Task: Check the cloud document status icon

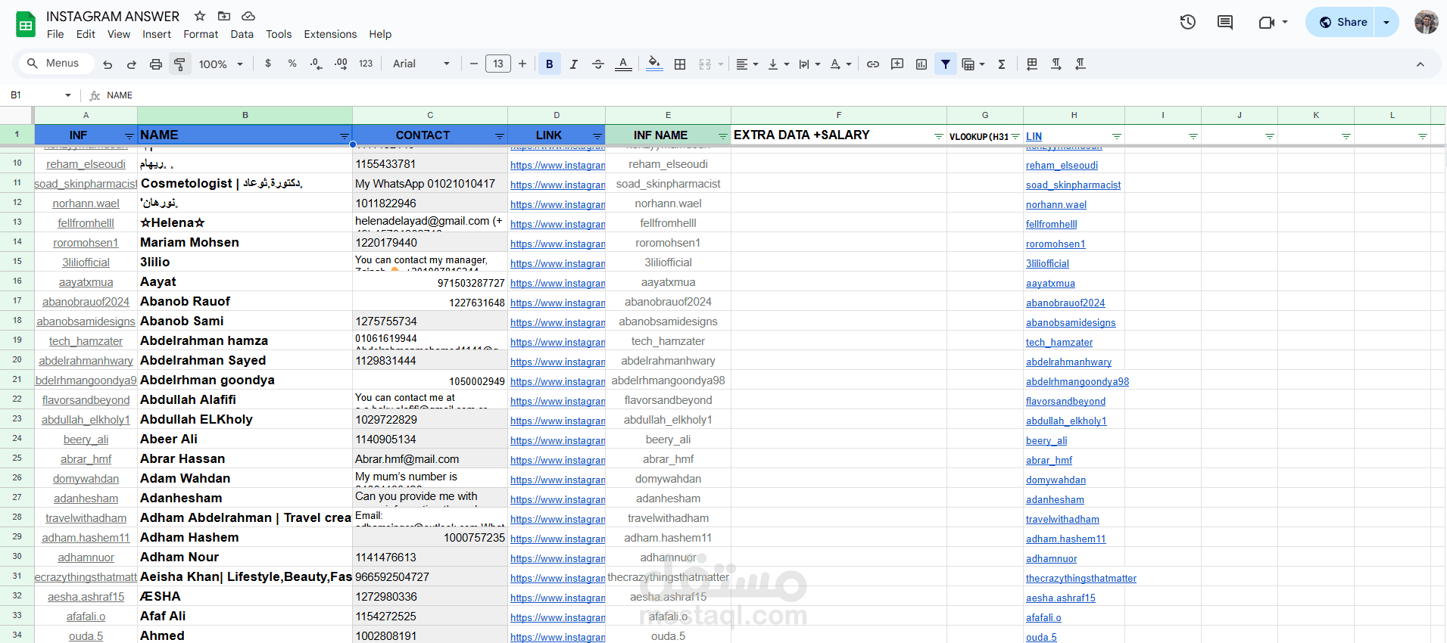Action: pos(248,16)
